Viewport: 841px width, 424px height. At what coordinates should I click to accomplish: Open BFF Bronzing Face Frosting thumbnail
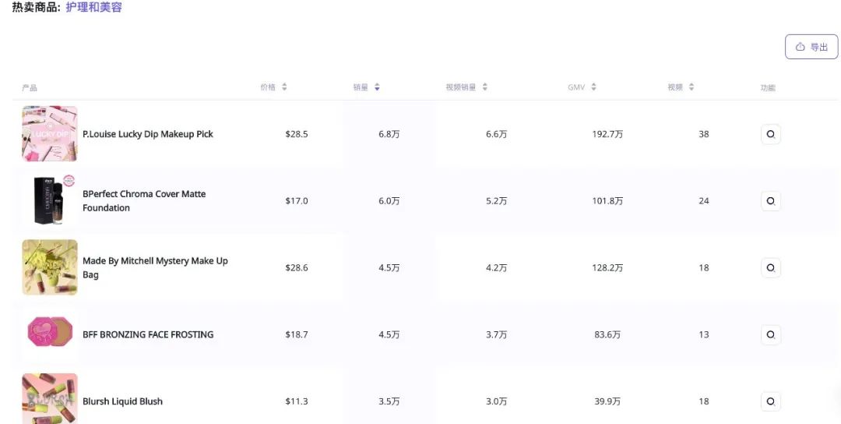pos(49,334)
